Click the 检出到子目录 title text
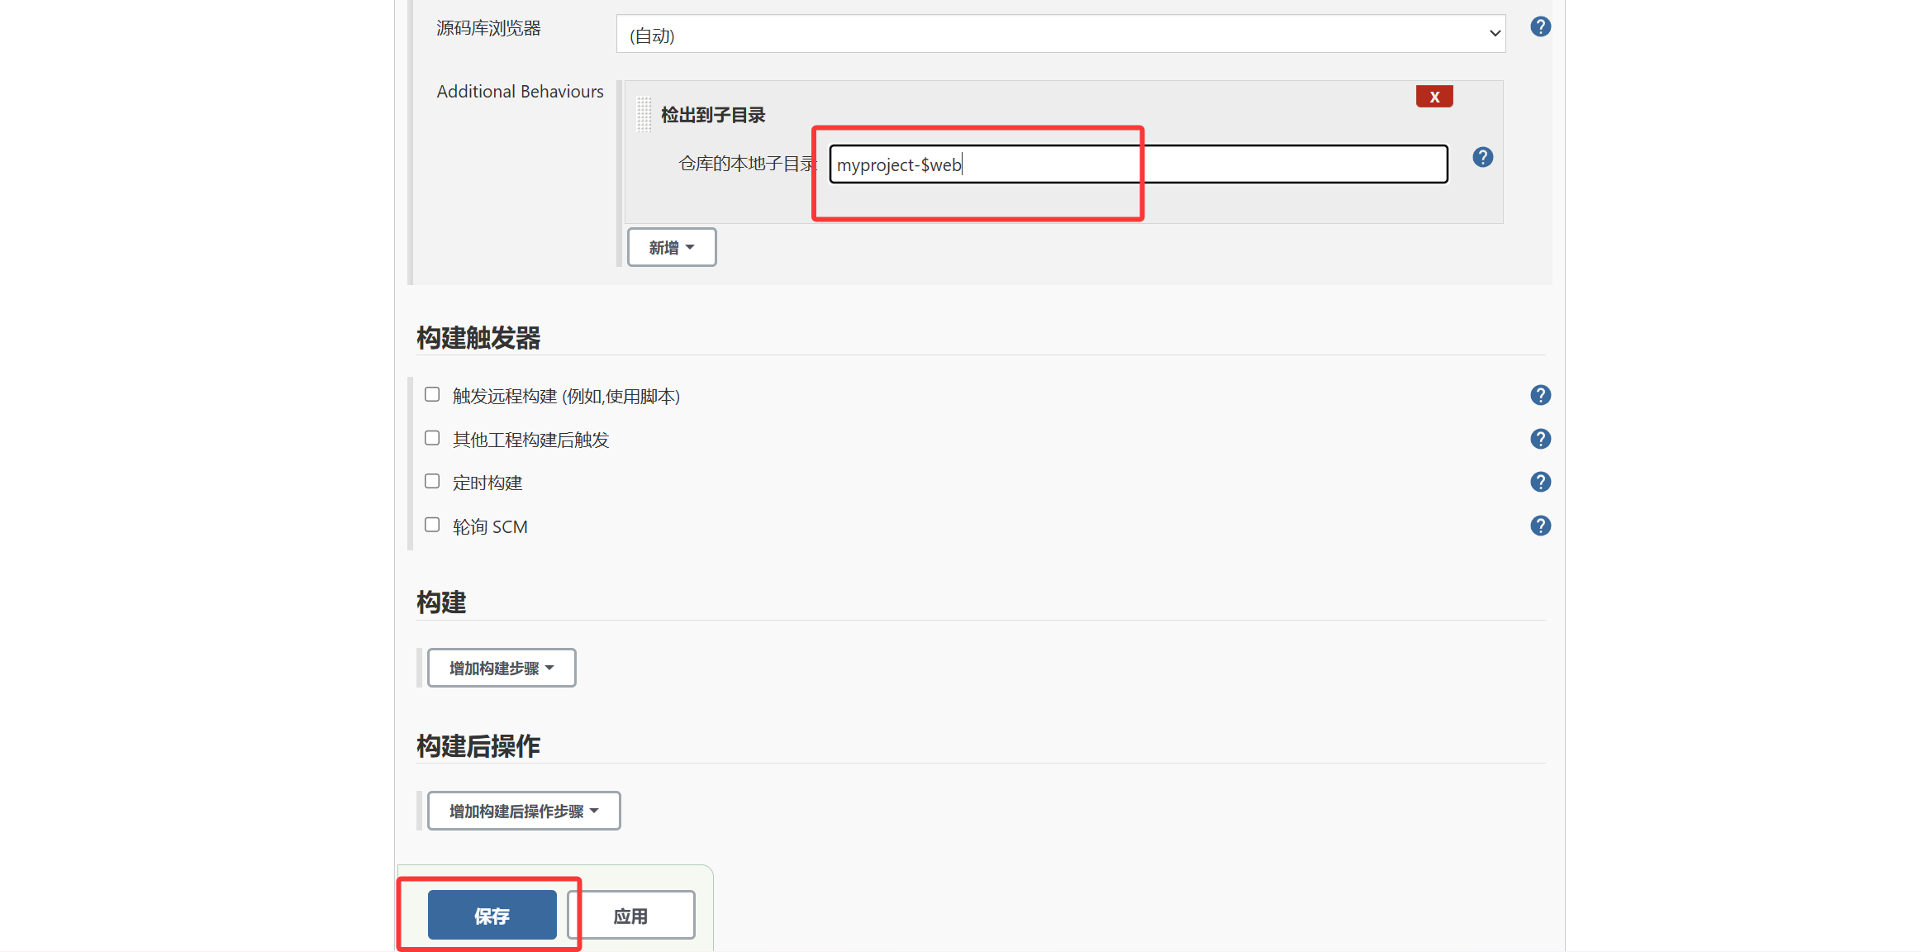The image size is (1921, 952). click(x=713, y=115)
